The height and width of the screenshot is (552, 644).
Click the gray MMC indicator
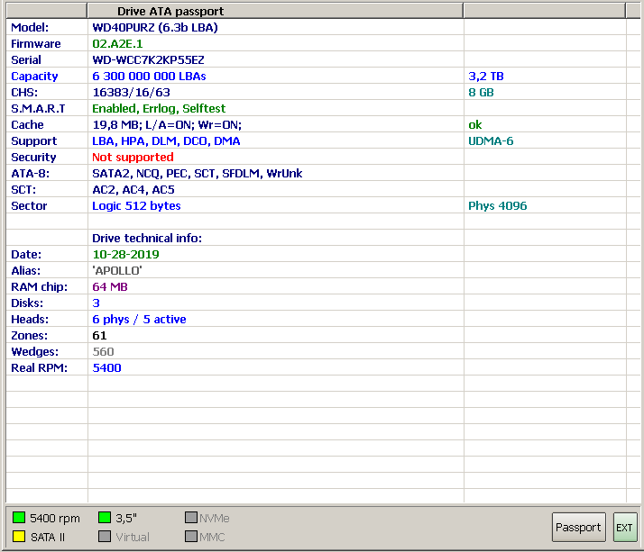(x=191, y=537)
